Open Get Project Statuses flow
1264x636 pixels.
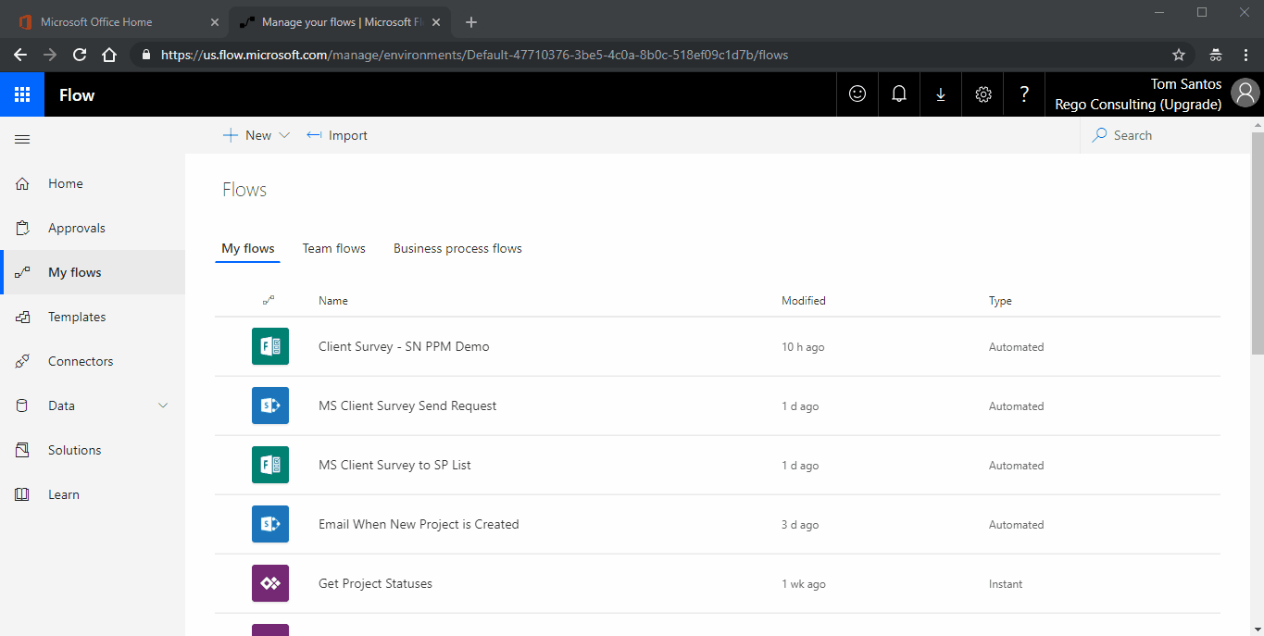(x=375, y=583)
